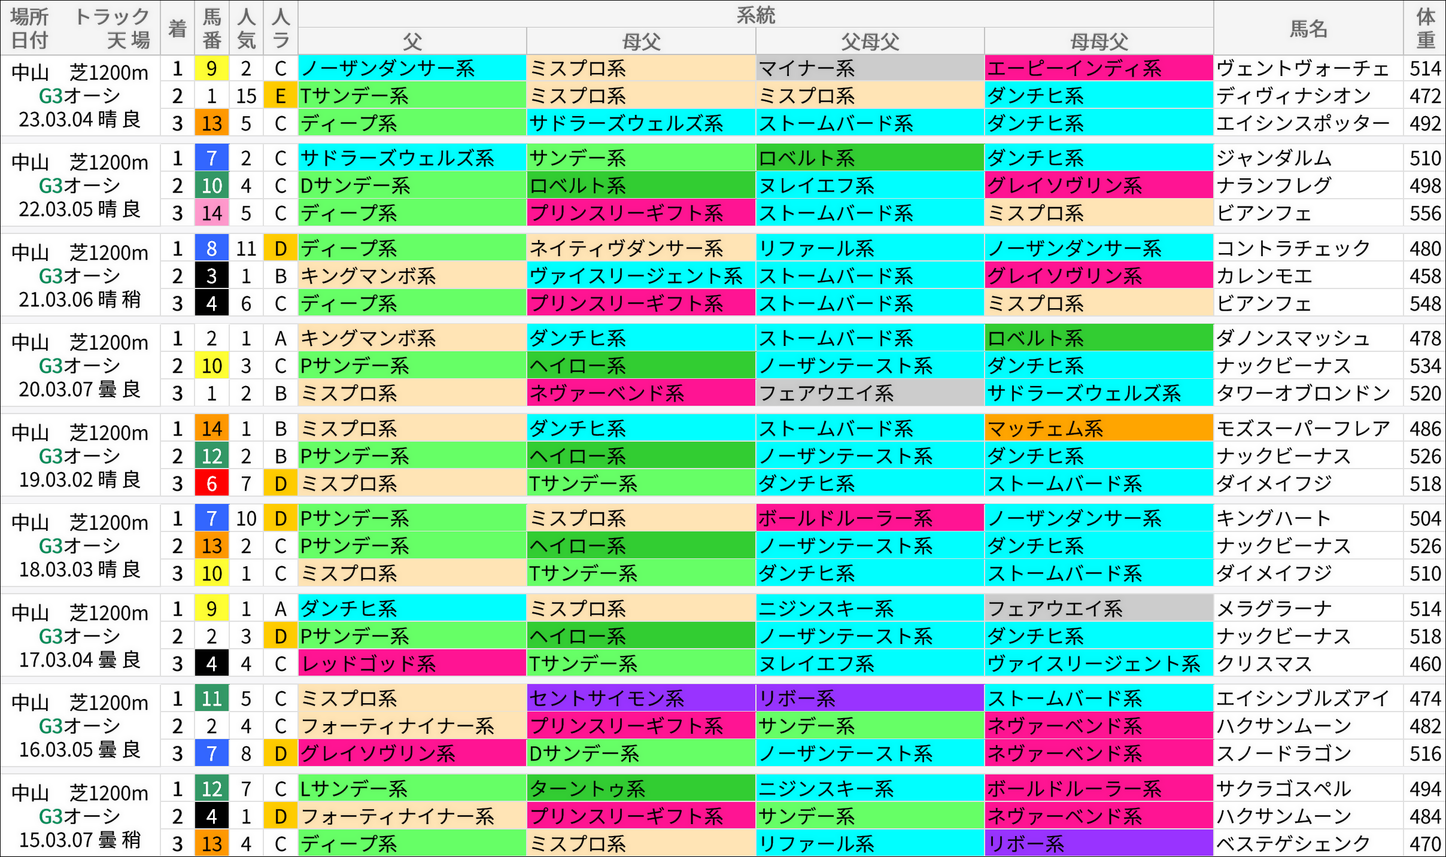Image resolution: width=1446 pixels, height=857 pixels.
Task: Select horse name ヴェントヴォーチェ
Action: 1302,69
